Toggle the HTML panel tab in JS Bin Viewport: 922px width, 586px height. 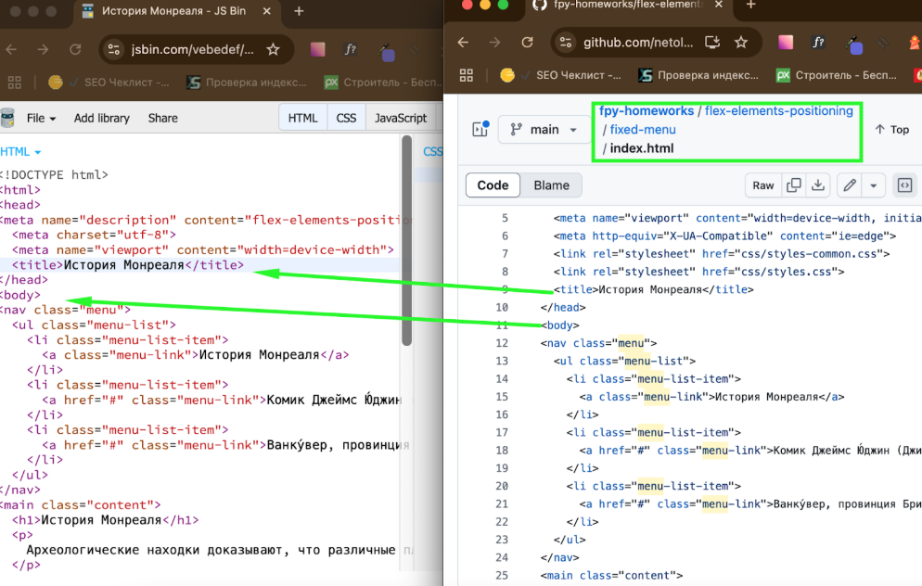pyautogui.click(x=302, y=118)
